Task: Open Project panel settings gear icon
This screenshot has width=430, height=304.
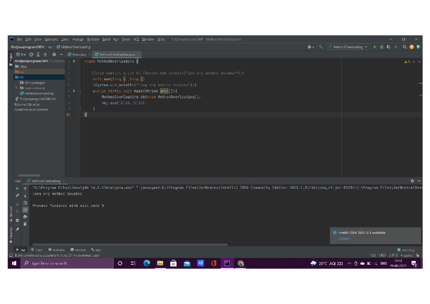Action: [54, 54]
